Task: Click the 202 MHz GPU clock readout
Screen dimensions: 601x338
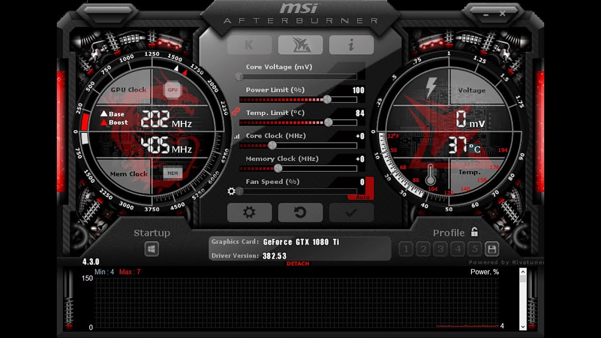Action: pos(166,121)
